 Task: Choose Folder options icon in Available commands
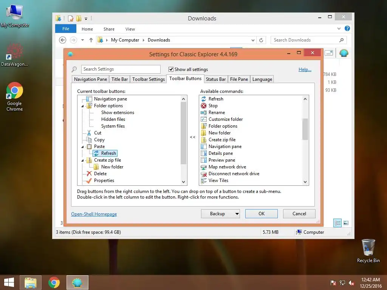204,126
